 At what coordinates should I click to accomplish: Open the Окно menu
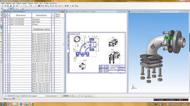[41, 3]
